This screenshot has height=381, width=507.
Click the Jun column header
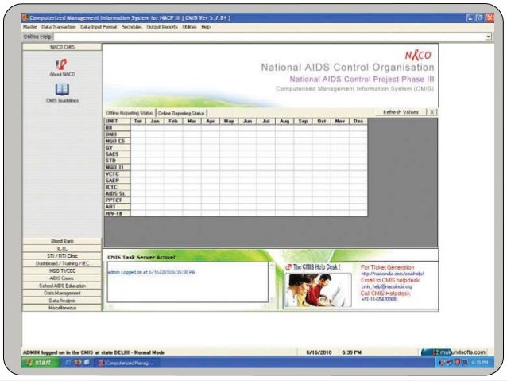(x=247, y=121)
